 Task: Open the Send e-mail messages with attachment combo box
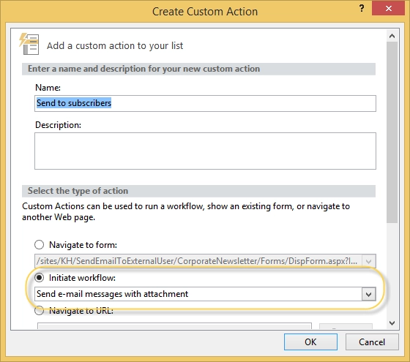click(x=205, y=294)
